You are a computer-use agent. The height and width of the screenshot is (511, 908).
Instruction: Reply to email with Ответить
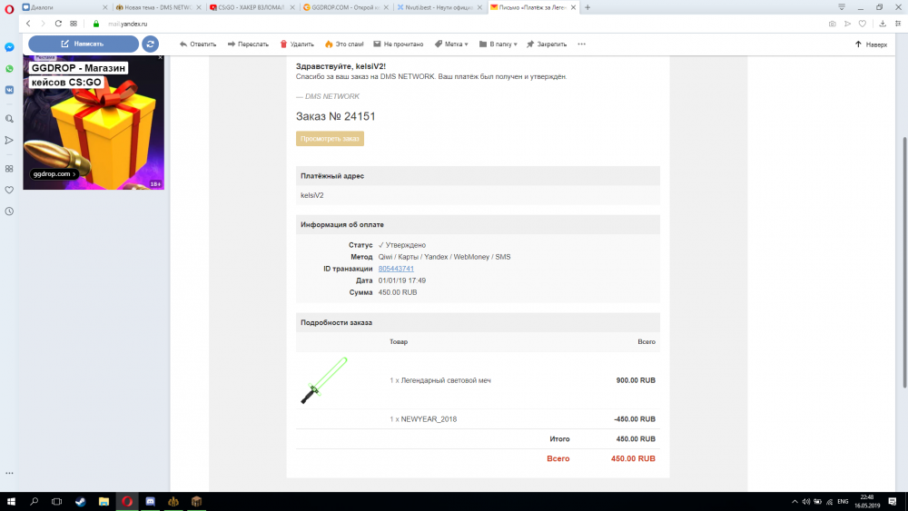197,44
